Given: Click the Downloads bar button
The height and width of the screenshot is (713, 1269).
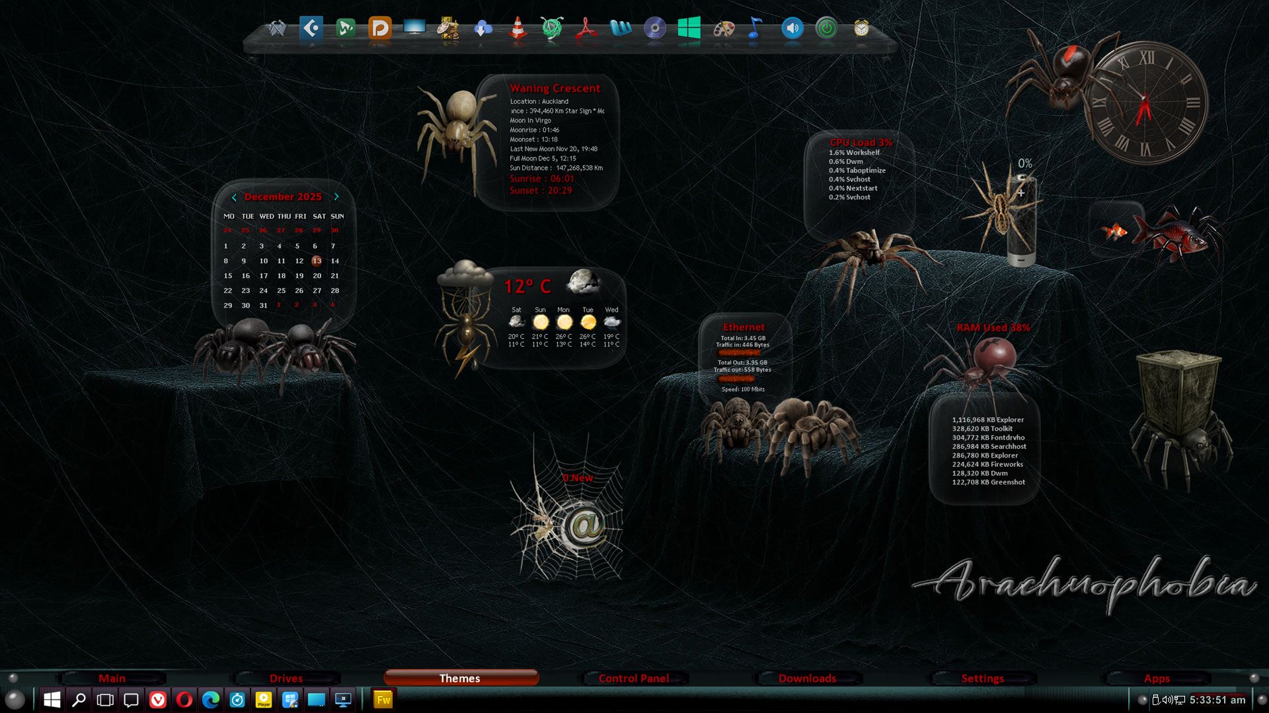Looking at the screenshot, I should (807, 678).
